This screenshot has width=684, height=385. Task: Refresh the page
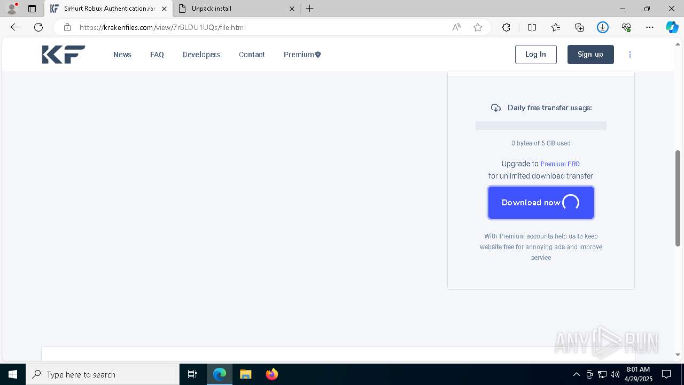coord(38,27)
